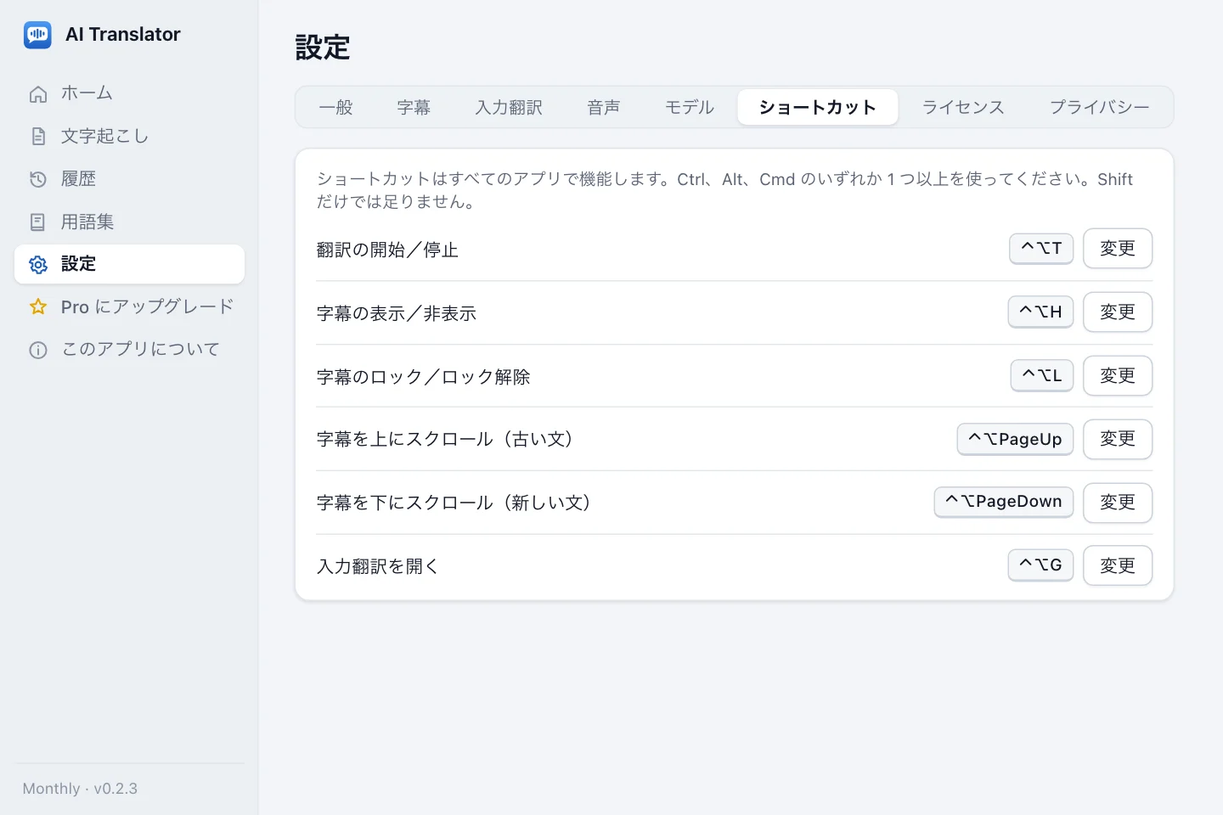Click the 設定 page heading

323,48
